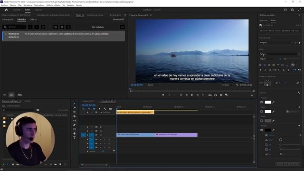Switch to Gráficos tab in Text panel
The image size is (304, 171).
(33, 19)
